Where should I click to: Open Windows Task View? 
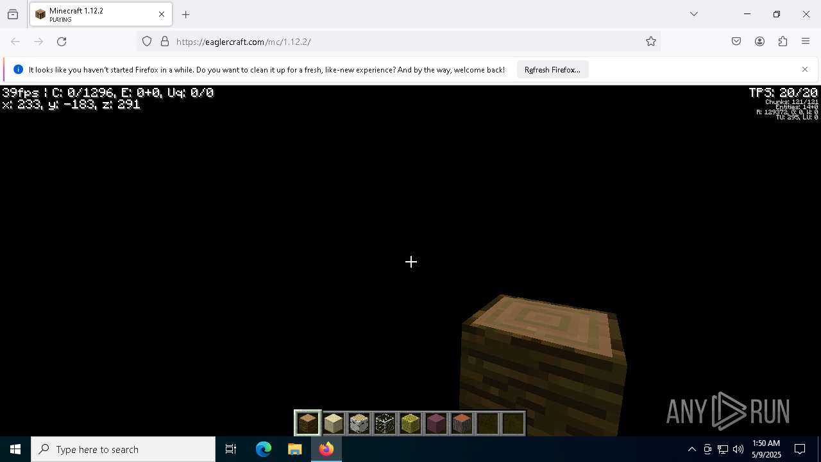(231, 449)
